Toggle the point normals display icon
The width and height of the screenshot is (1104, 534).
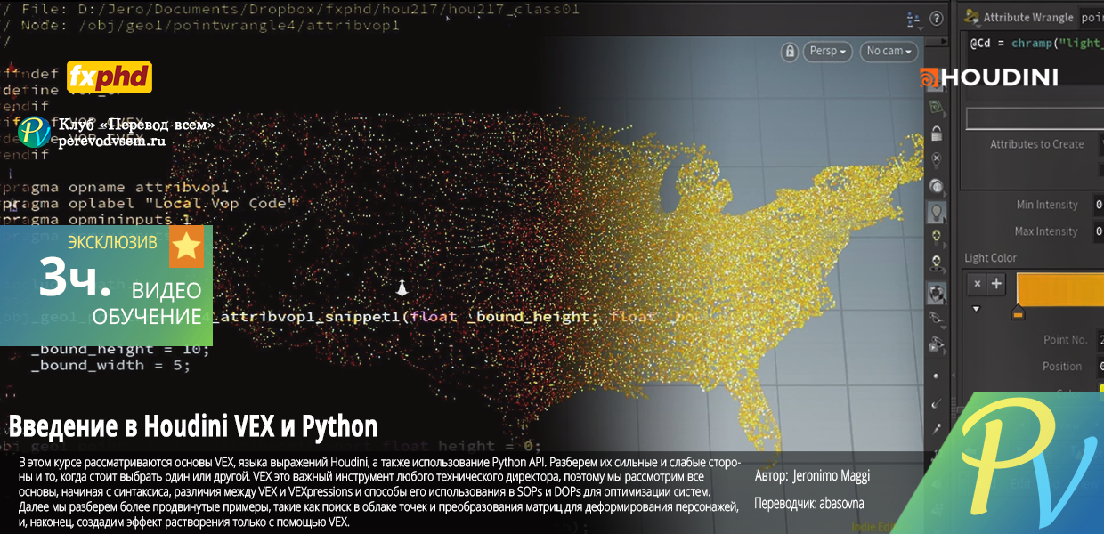[x=937, y=403]
